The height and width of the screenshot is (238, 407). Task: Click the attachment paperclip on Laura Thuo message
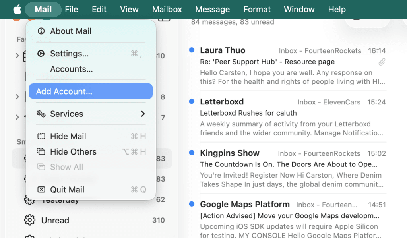click(382, 62)
